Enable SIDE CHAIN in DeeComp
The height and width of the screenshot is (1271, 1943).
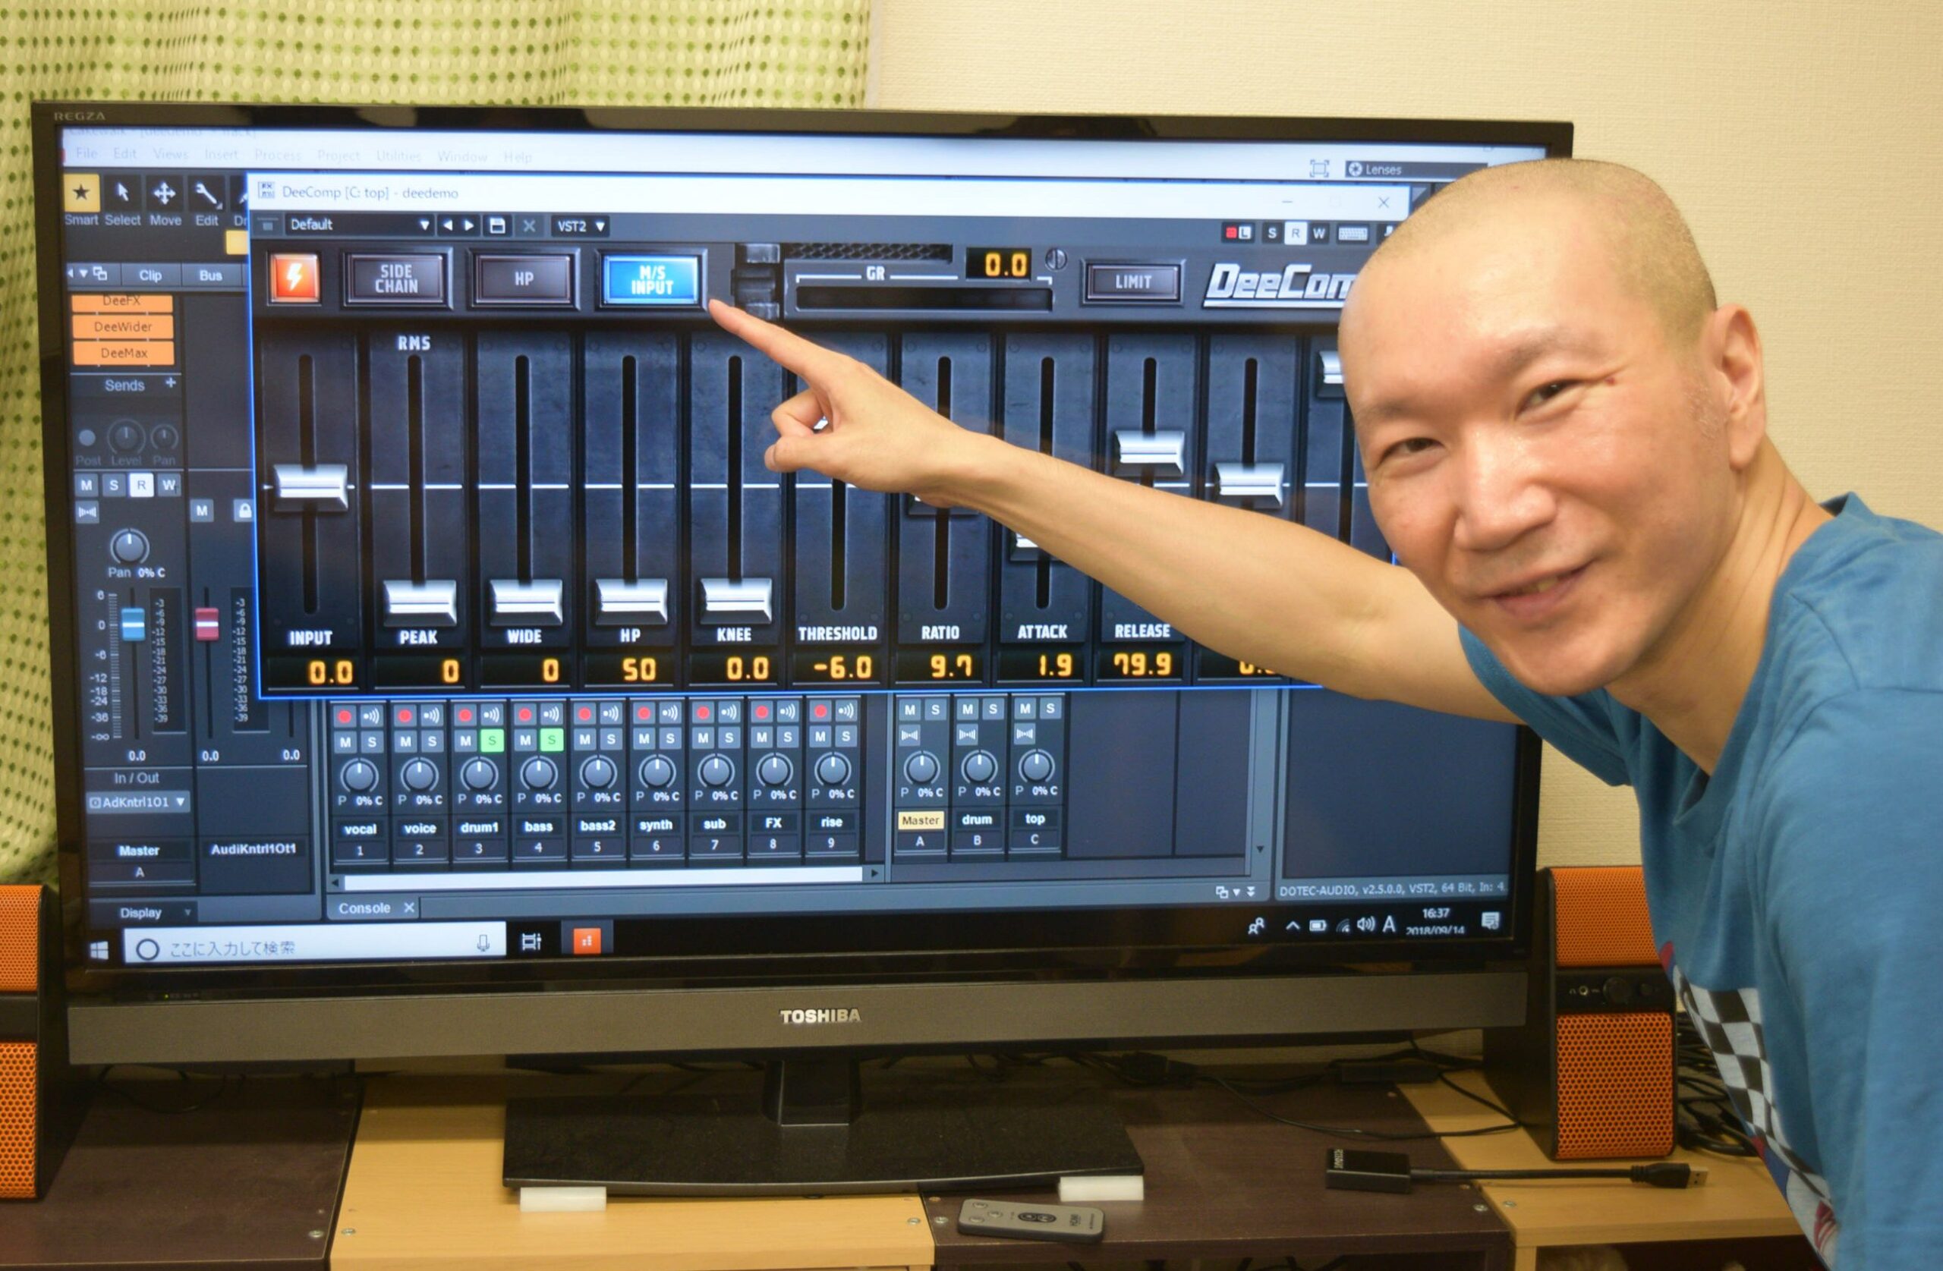(397, 279)
